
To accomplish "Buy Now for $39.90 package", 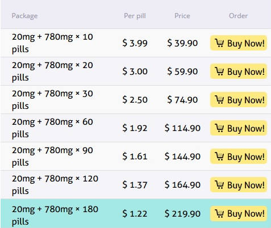I will click(239, 43).
